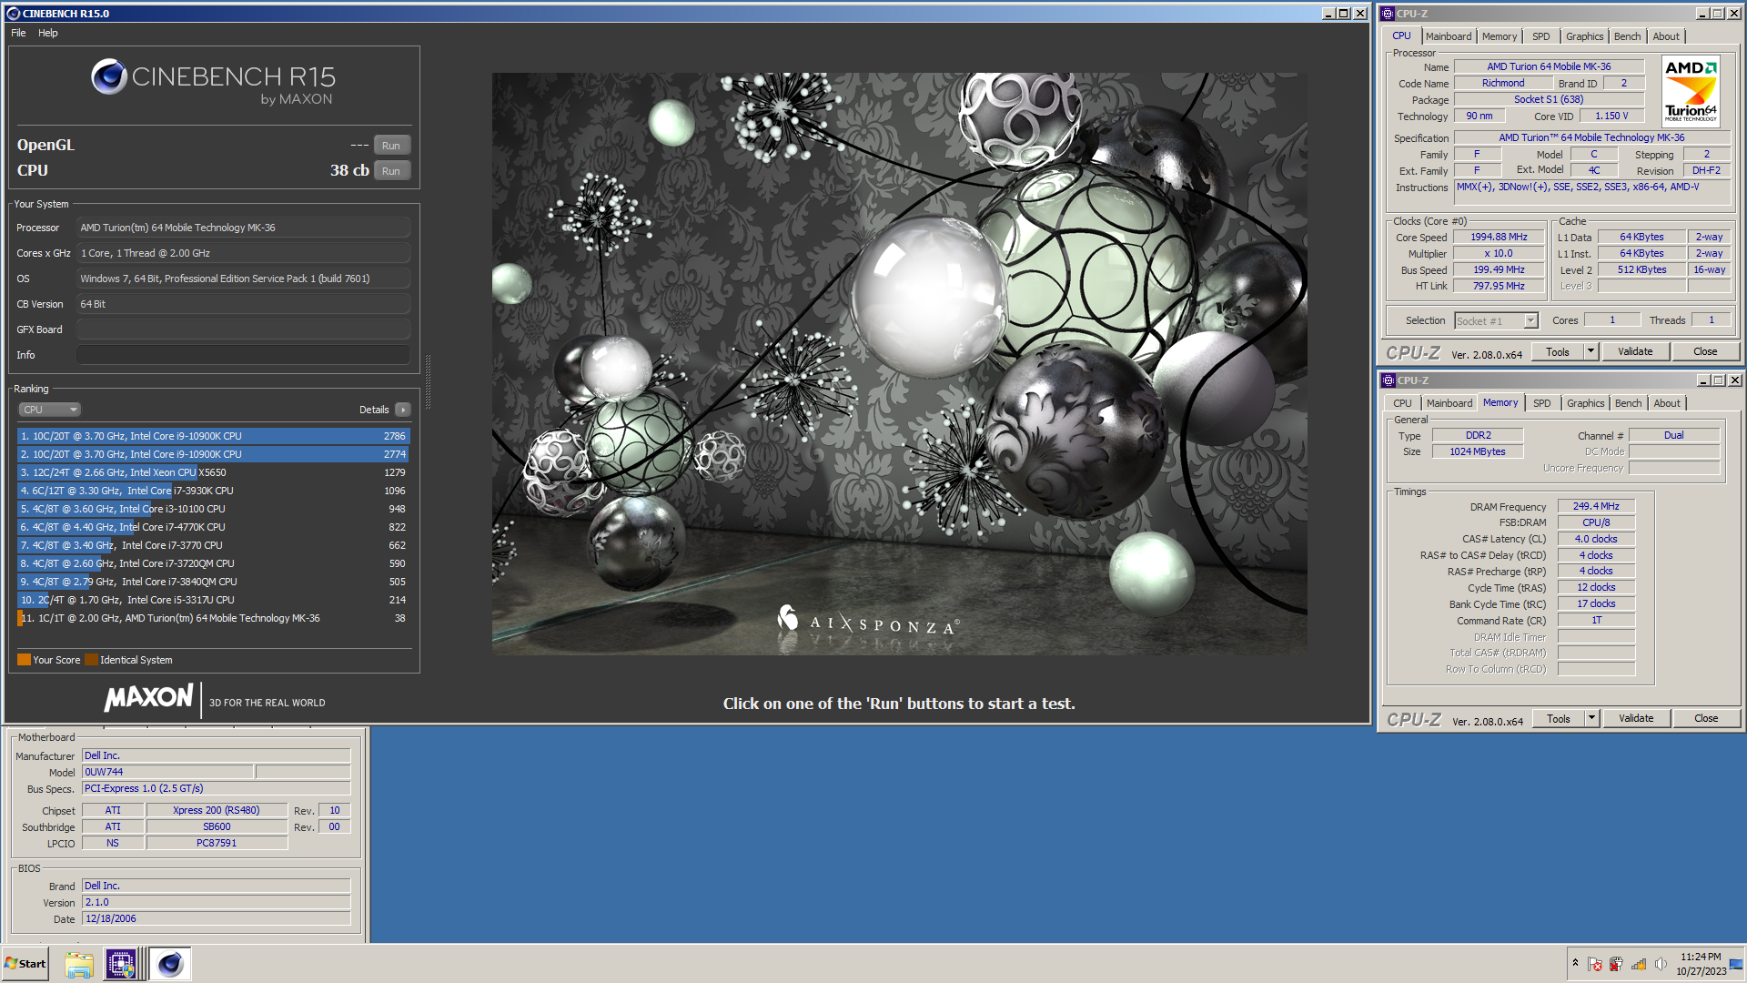Open About tab in Memory CPU-Z window

point(1667,403)
